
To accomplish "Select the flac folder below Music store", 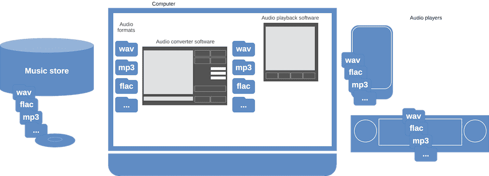I will 27,105.
